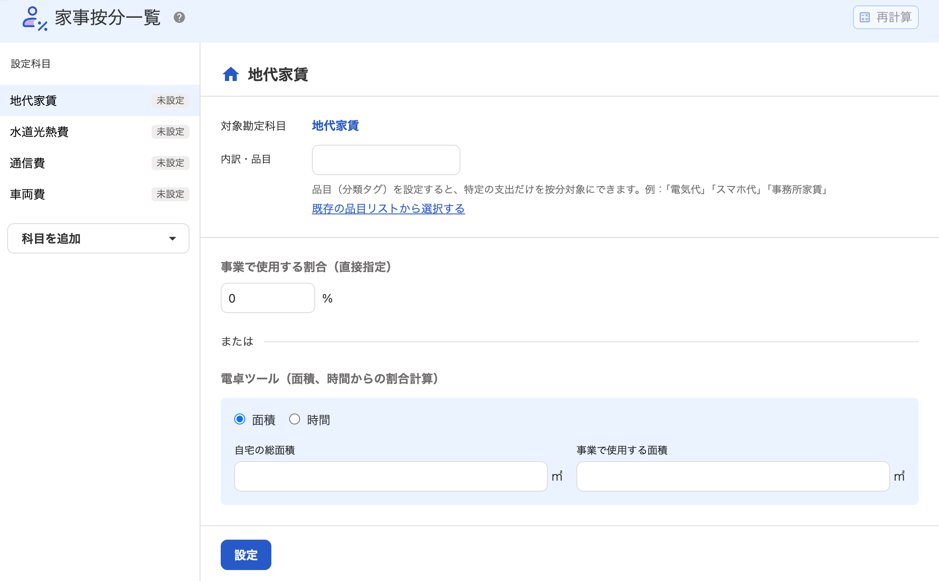Select 地代家賃 in the sidebar
Viewport: 939px width, 581px height.
(x=100, y=100)
